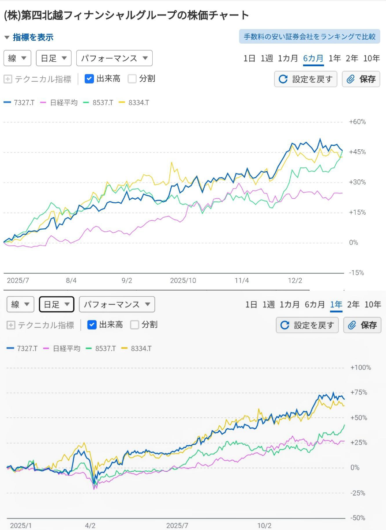
Task: Click the blue 7327.T legend marker in upper chart
Action: (x=7, y=102)
